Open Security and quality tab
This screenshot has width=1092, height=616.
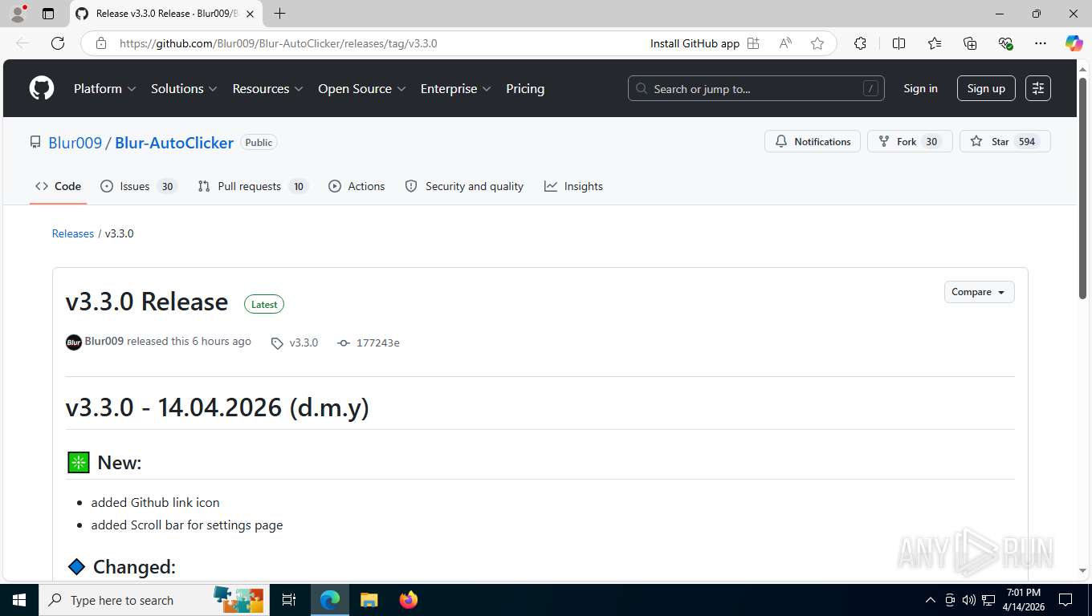(464, 186)
